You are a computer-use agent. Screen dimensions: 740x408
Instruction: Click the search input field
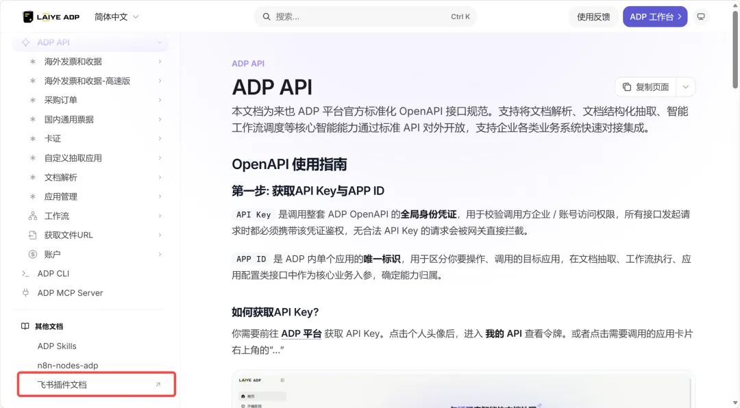(366, 17)
